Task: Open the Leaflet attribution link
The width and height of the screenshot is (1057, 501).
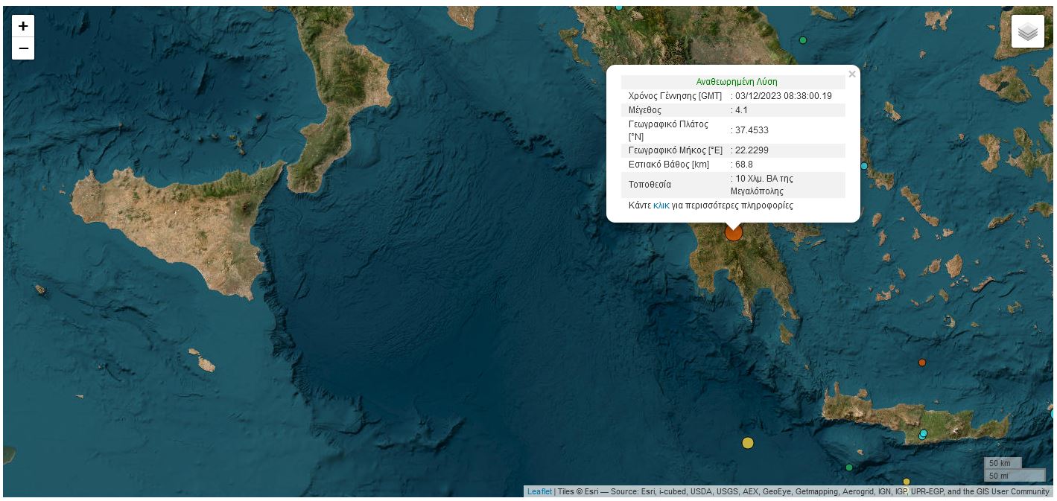Action: pyautogui.click(x=539, y=491)
